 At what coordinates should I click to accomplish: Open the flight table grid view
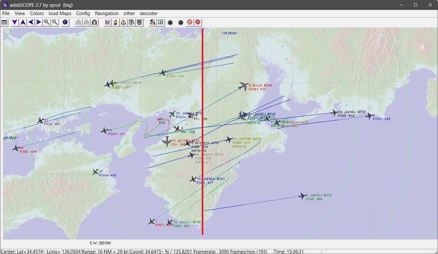4,22
